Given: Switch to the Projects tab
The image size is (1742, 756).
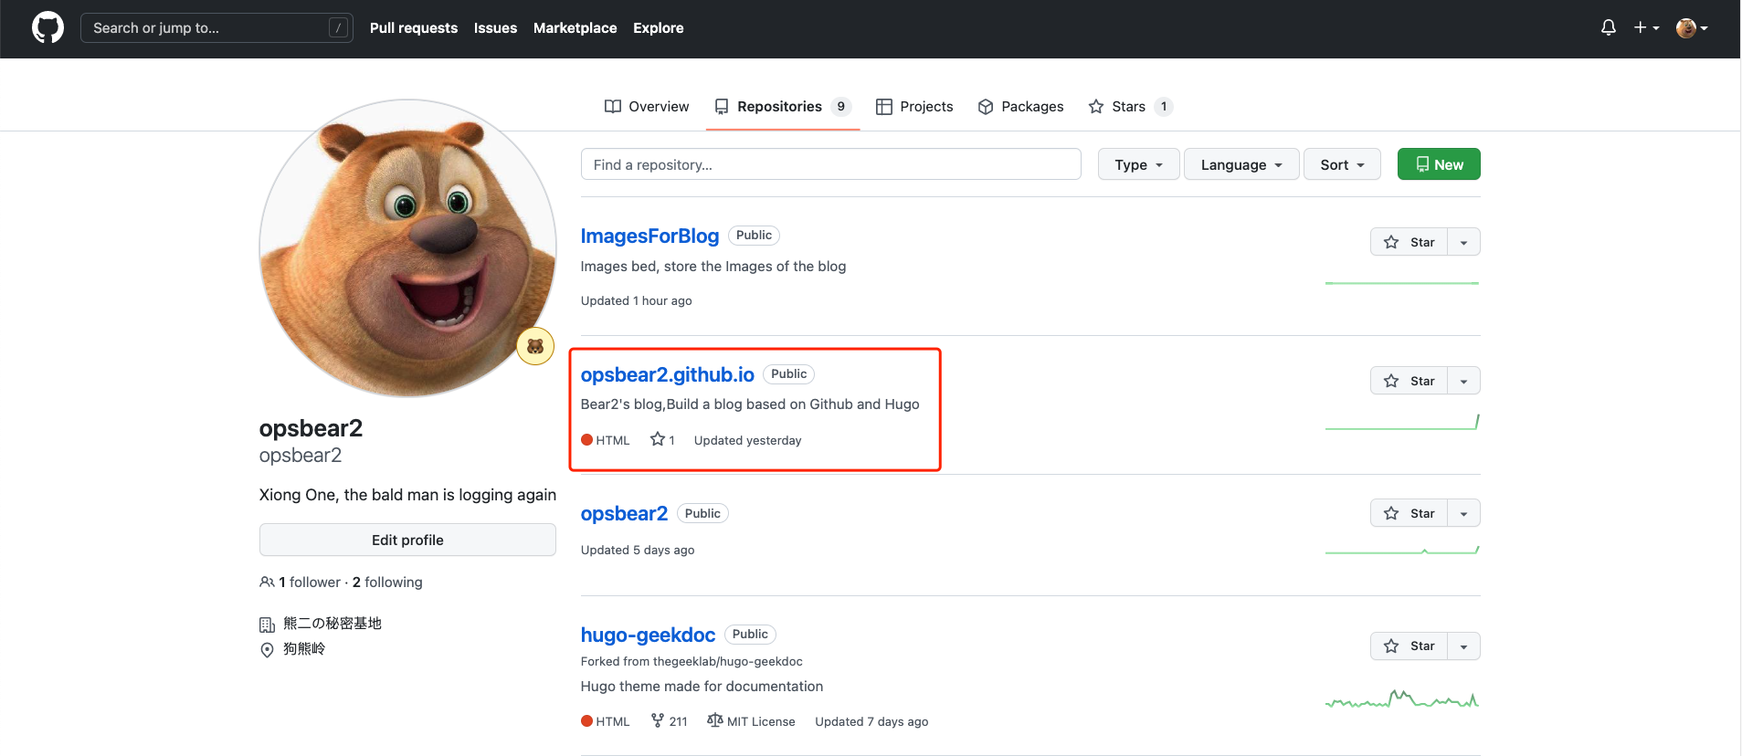Looking at the screenshot, I should 914,107.
